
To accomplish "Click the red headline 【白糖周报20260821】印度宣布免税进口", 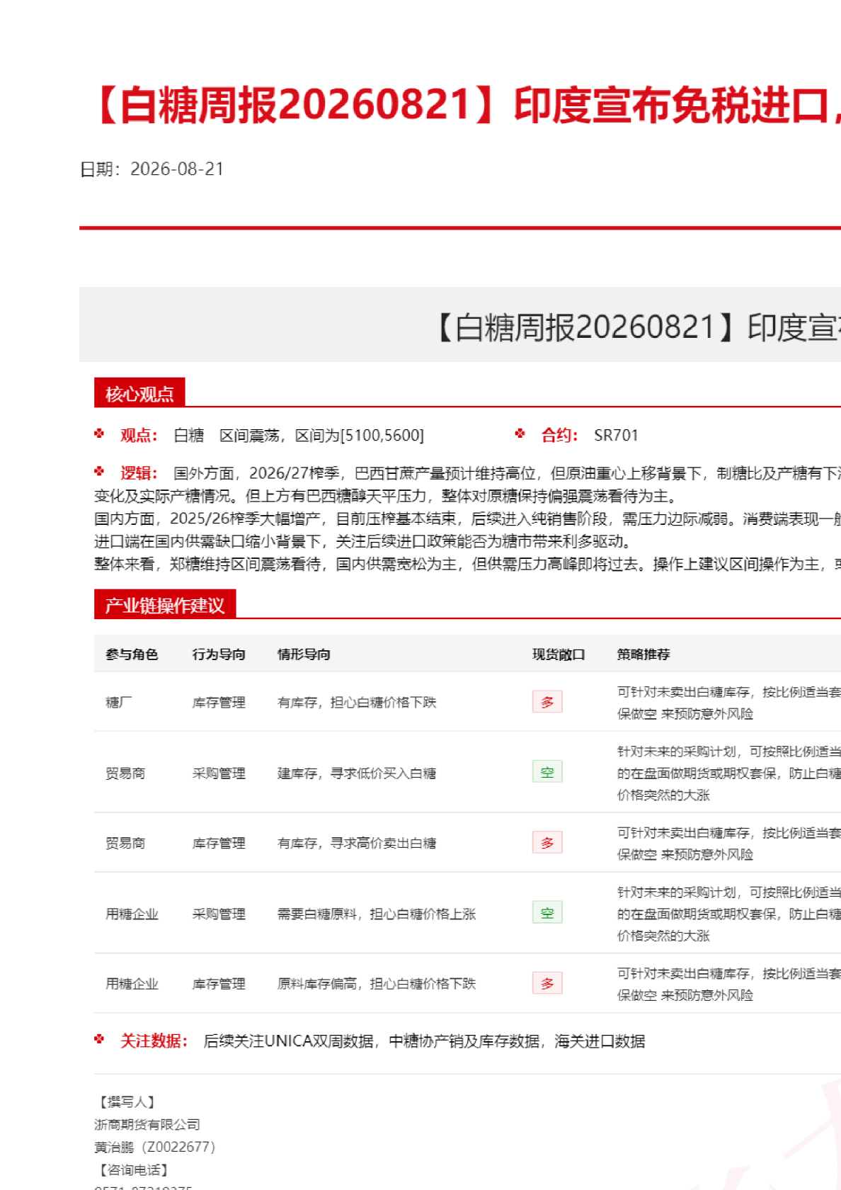I will pyautogui.click(x=464, y=105).
